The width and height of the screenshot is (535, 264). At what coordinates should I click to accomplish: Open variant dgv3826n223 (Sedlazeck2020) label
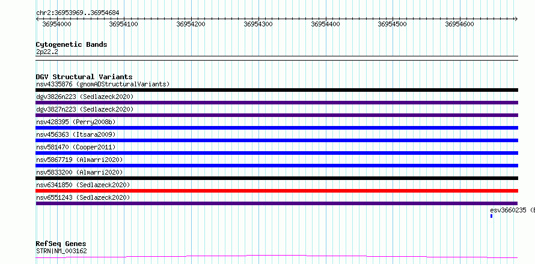click(85, 97)
